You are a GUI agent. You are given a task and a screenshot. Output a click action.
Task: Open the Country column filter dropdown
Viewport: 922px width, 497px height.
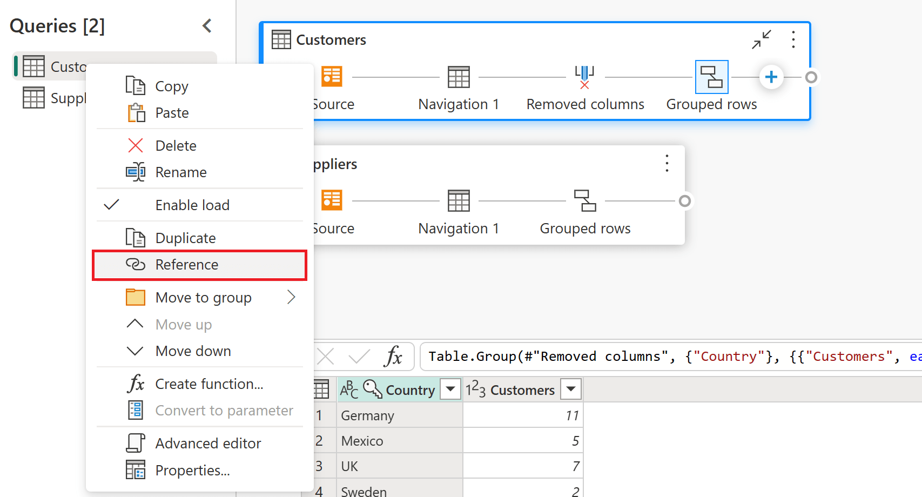[x=450, y=389]
